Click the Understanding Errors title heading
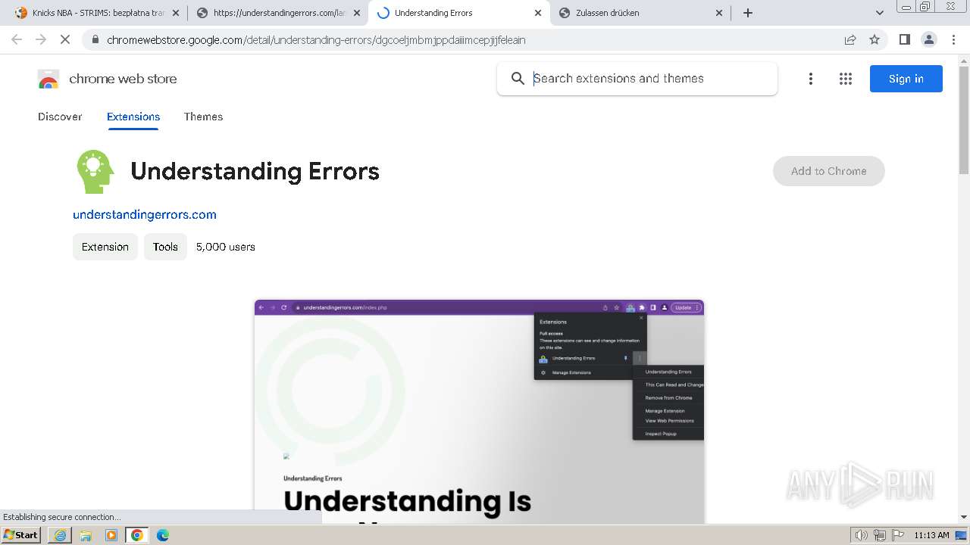Viewport: 970px width, 545px height. point(255,172)
